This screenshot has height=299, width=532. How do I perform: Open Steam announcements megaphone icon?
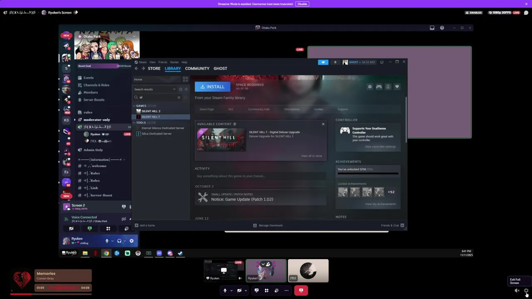tap(323, 62)
